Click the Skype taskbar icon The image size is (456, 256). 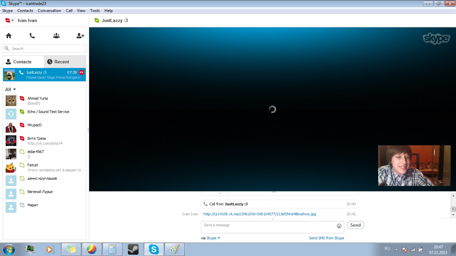coord(154,249)
